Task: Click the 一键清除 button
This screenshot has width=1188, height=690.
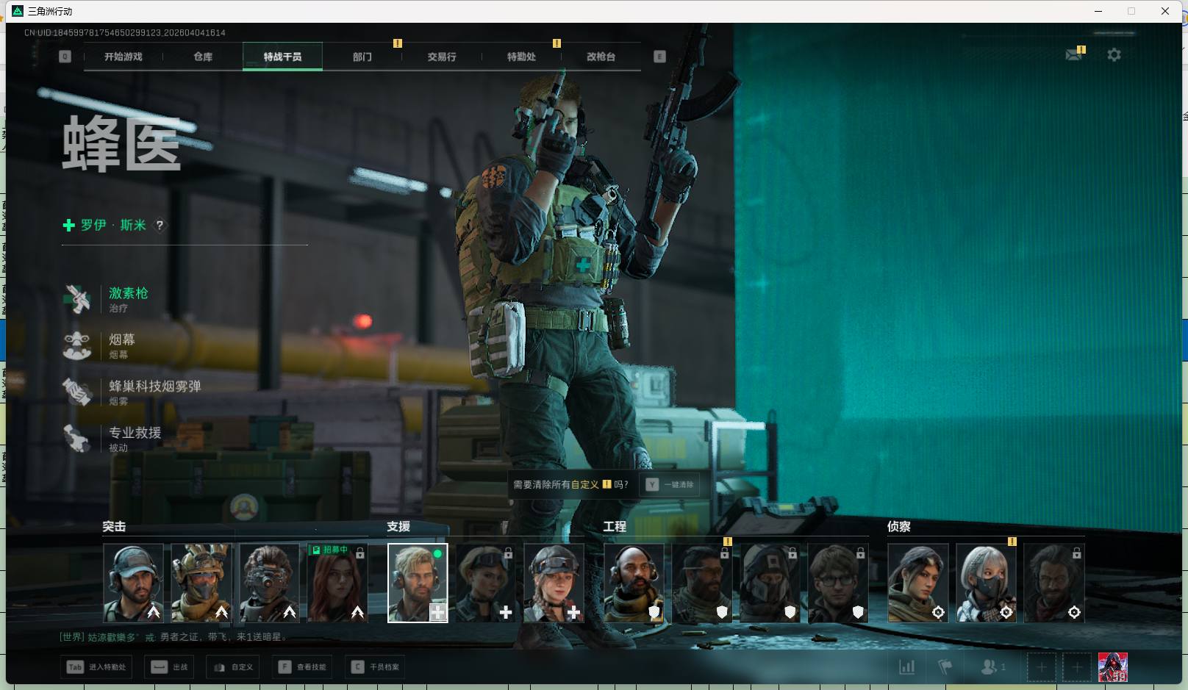Action: pos(670,485)
